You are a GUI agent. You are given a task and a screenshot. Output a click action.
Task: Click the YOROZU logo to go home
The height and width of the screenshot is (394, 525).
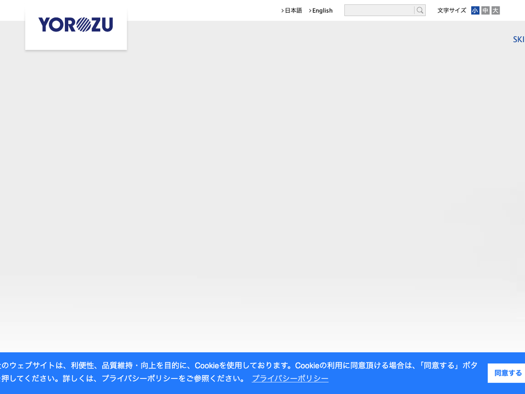point(76,25)
